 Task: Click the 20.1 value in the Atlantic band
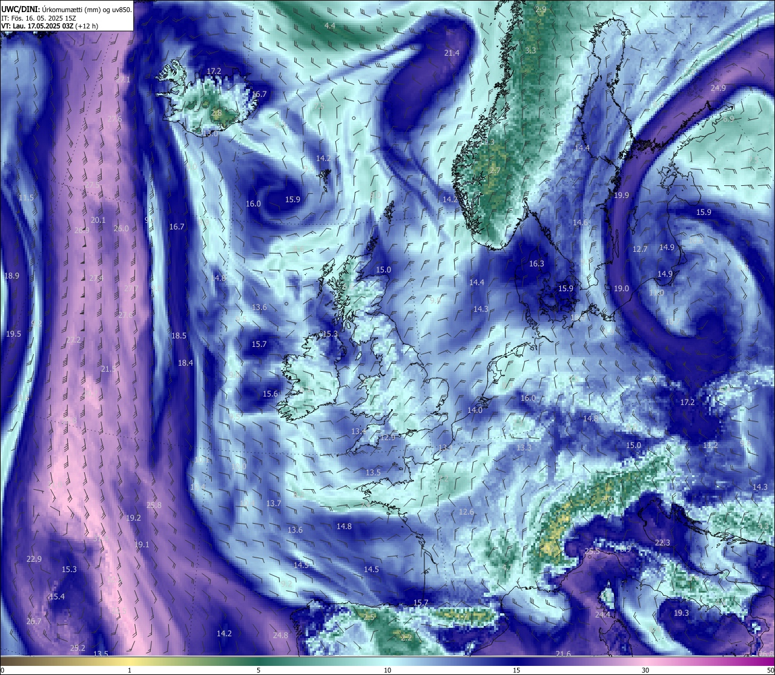[x=98, y=220]
